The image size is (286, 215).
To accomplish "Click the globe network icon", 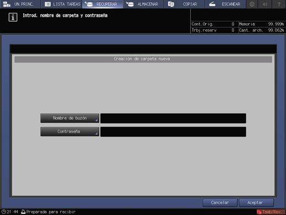I will [252, 4].
